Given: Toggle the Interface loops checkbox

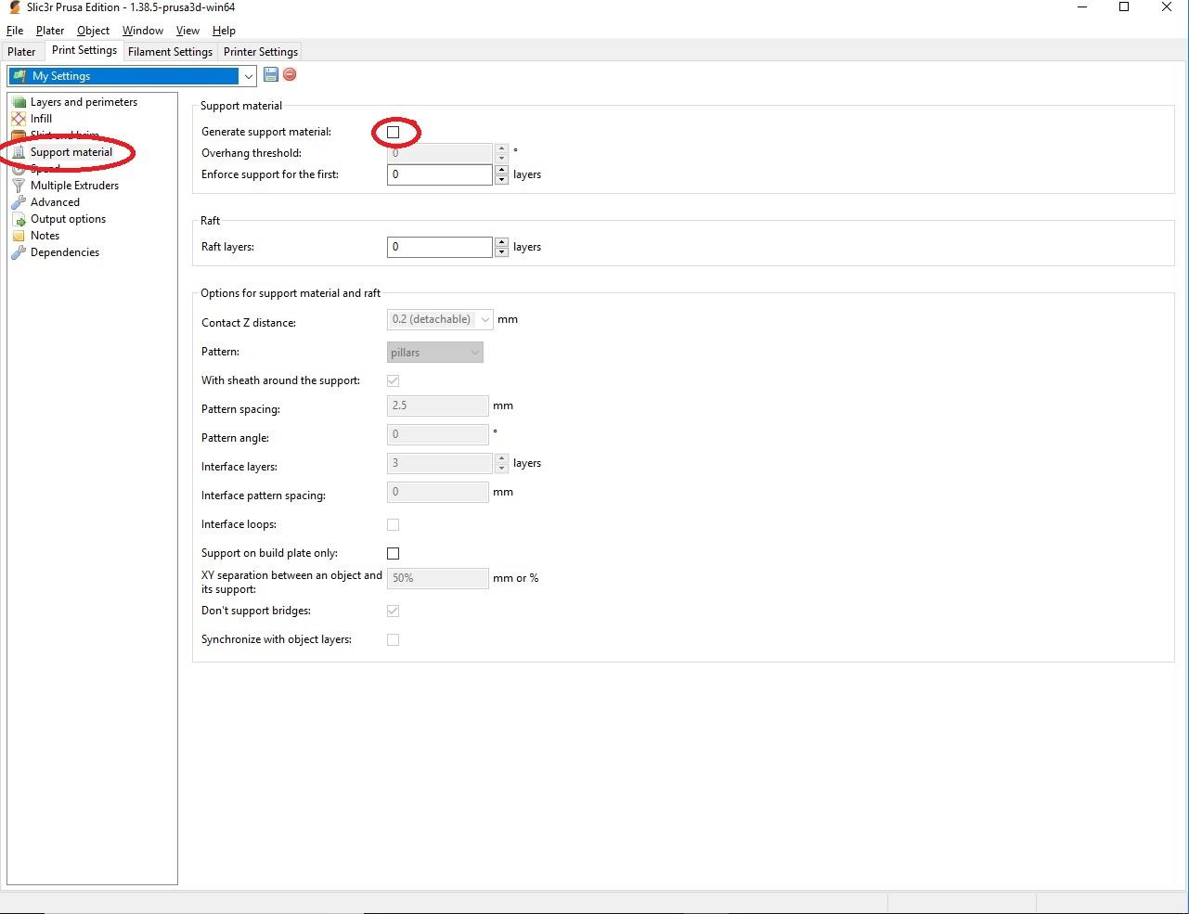Looking at the screenshot, I should pyautogui.click(x=393, y=524).
